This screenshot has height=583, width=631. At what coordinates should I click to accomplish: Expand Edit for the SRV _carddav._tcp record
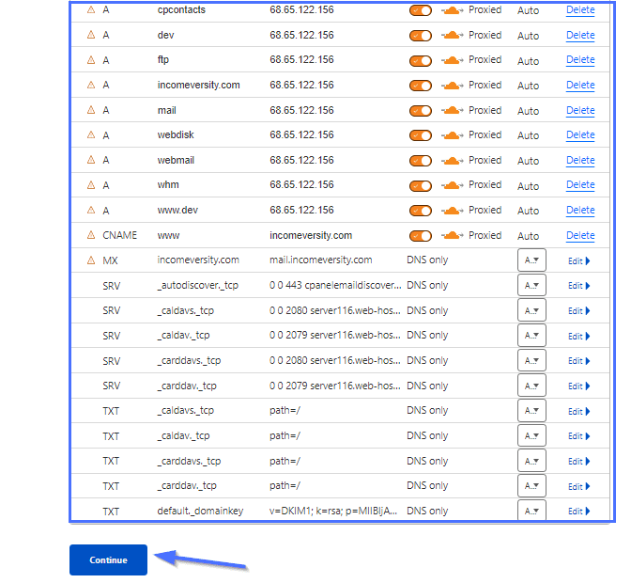tap(578, 386)
